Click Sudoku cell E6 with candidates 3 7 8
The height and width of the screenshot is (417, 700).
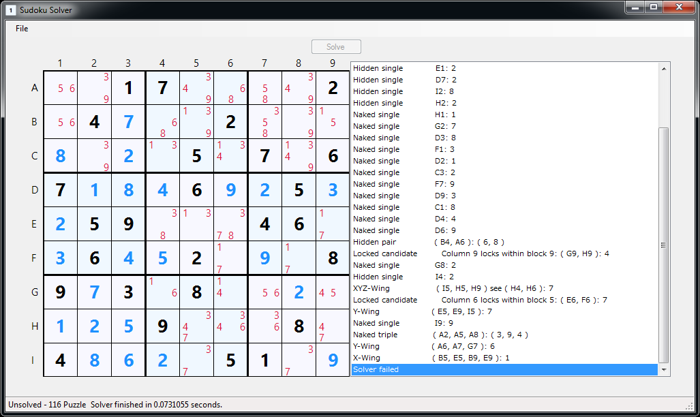tap(230, 224)
